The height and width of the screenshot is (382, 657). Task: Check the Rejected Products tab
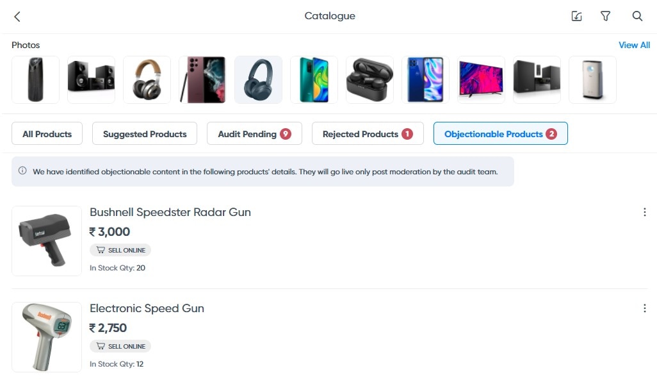point(368,133)
